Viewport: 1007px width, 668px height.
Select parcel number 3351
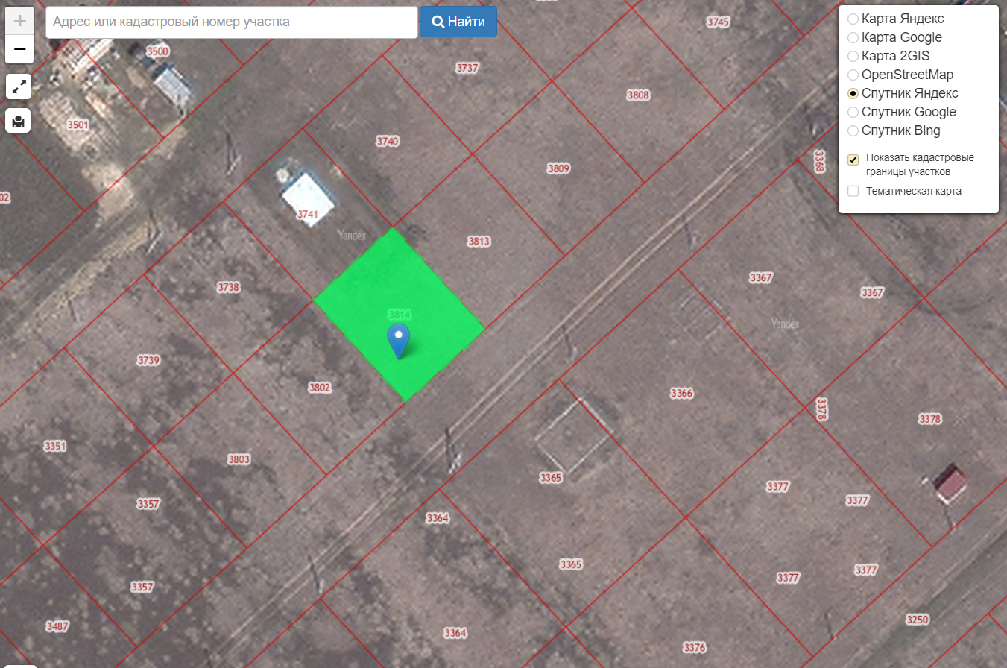point(55,447)
